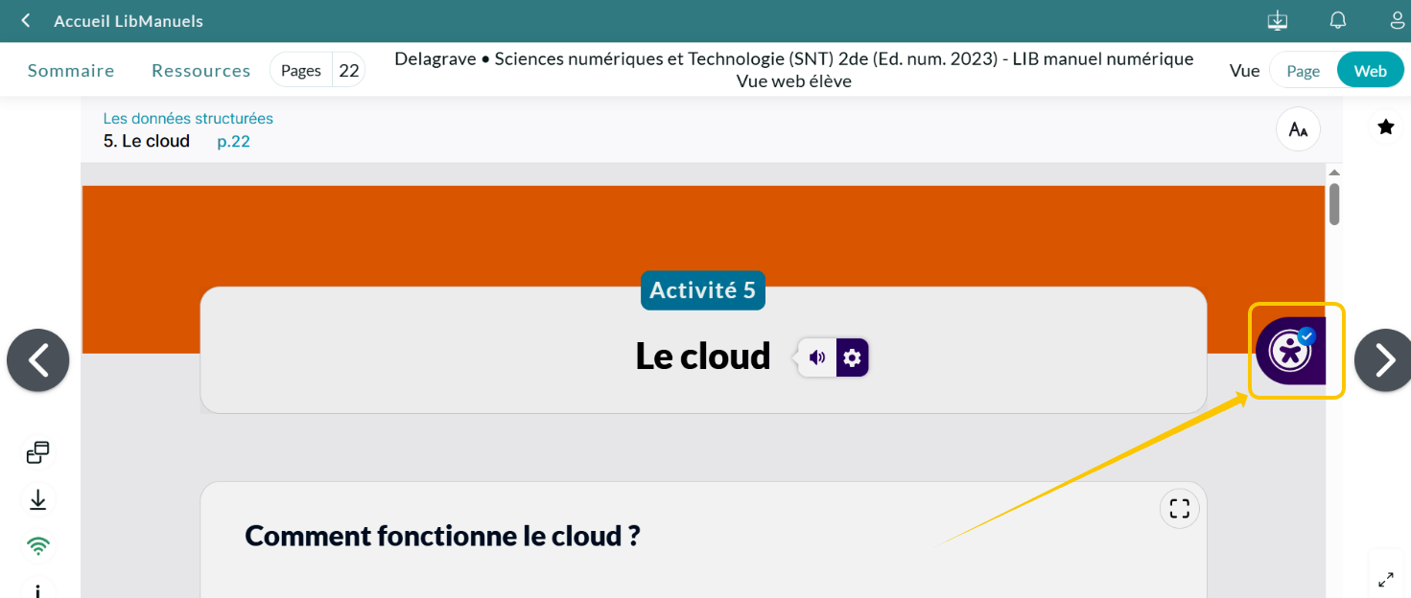Switch to the Ressources tab
The height and width of the screenshot is (598, 1411).
point(200,69)
